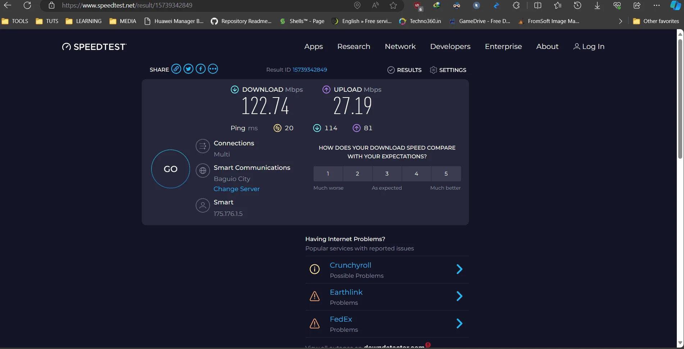Open location permission icon in address bar

(x=357, y=5)
